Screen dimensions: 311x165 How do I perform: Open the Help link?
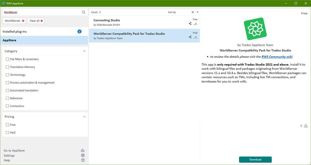(x=7, y=160)
